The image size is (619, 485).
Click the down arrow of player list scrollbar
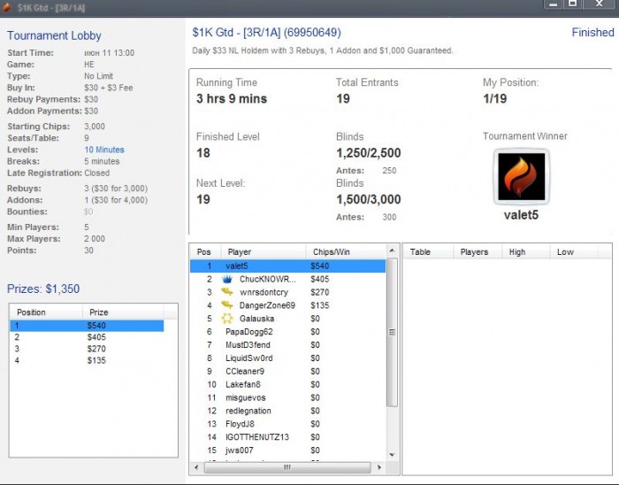pos(392,455)
